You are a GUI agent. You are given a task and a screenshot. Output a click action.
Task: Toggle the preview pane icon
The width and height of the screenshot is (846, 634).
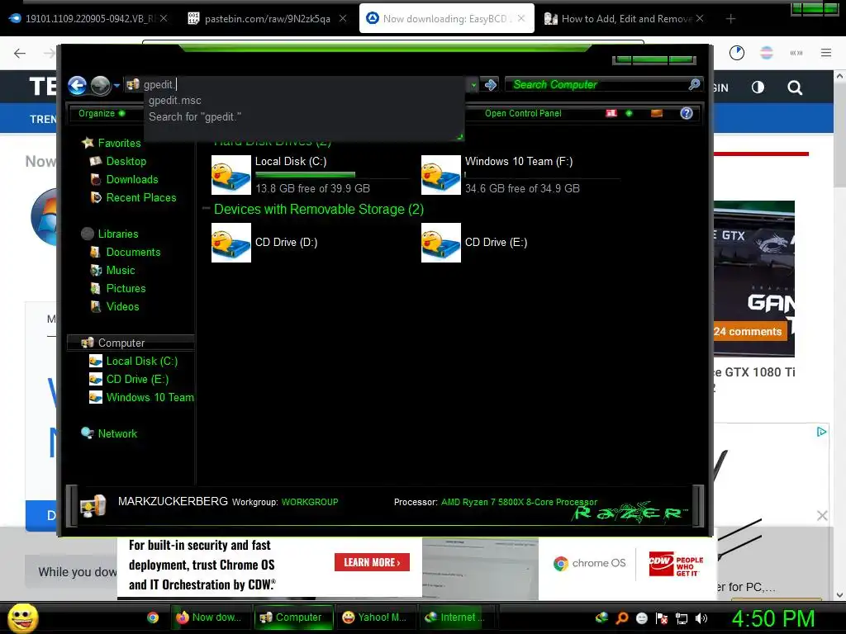(x=656, y=113)
